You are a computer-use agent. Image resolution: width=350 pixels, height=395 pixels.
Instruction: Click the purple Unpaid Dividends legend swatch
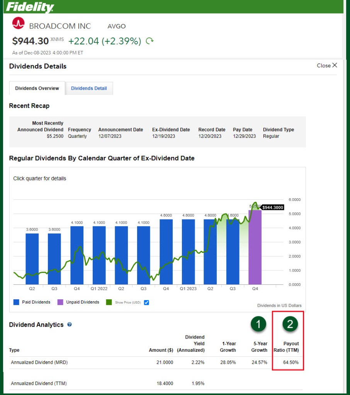60,302
